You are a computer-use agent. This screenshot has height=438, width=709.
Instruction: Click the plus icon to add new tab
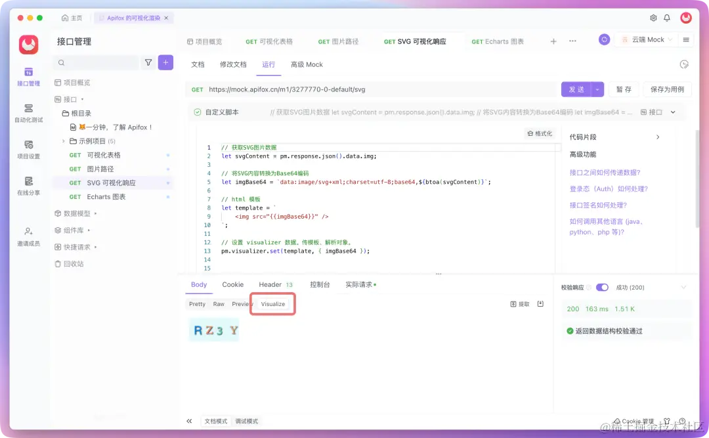click(x=553, y=41)
